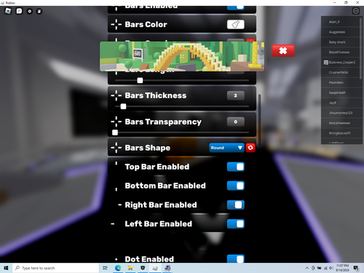
Task: Select player Crusher9654 in the list
Action: (340, 72)
